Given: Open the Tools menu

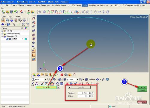Looking at the screenshot, I should point(85,5).
